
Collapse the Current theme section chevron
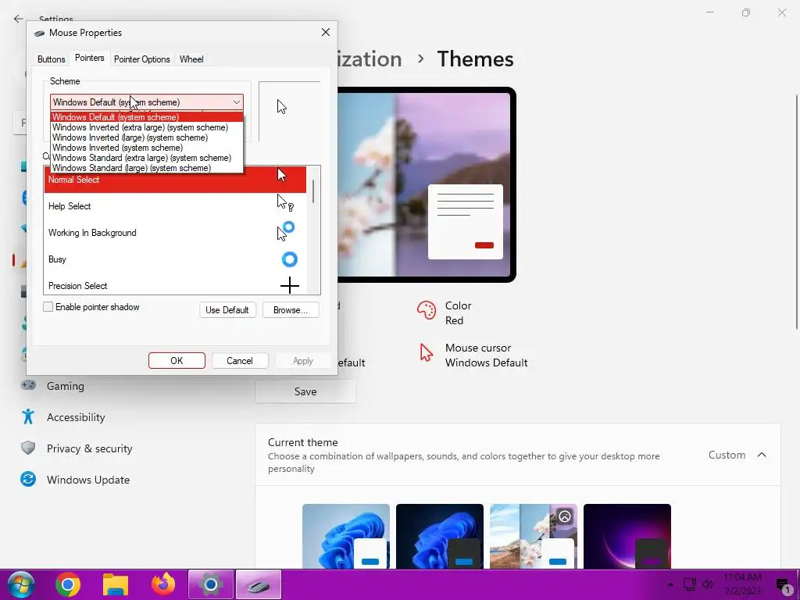tap(761, 455)
